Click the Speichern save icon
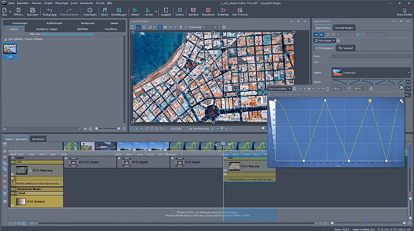This screenshot has height=231, width=414. click(x=32, y=10)
